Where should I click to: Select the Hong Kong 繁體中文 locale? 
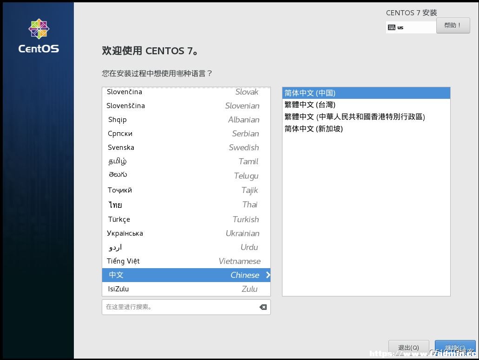click(366, 116)
